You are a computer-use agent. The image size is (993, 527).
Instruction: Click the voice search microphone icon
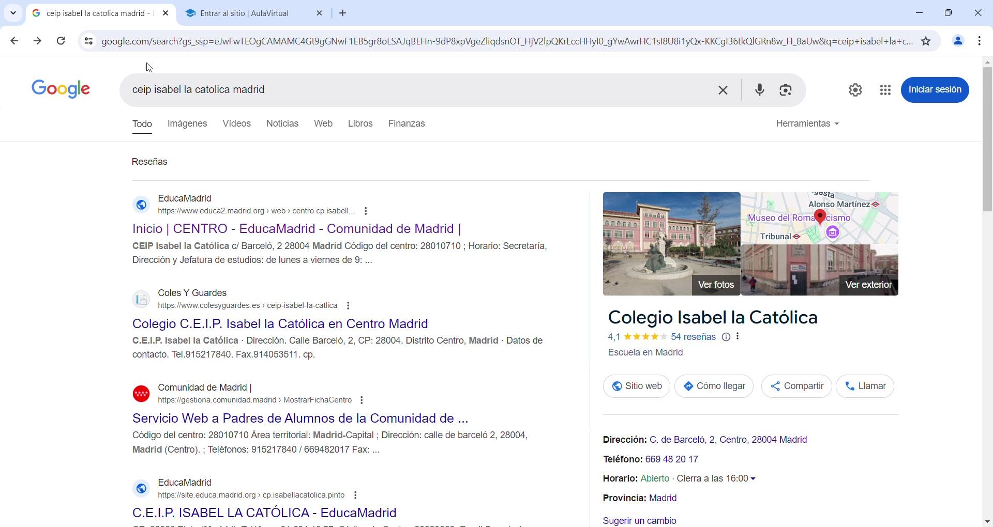(759, 90)
